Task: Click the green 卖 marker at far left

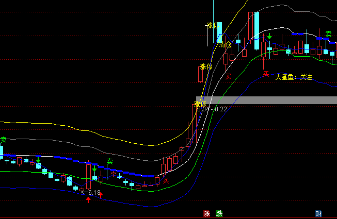Action: [3, 140]
